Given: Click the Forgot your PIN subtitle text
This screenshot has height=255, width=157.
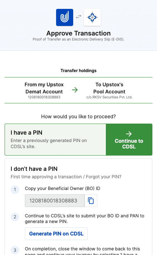Looking at the screenshot, I should (104, 177).
